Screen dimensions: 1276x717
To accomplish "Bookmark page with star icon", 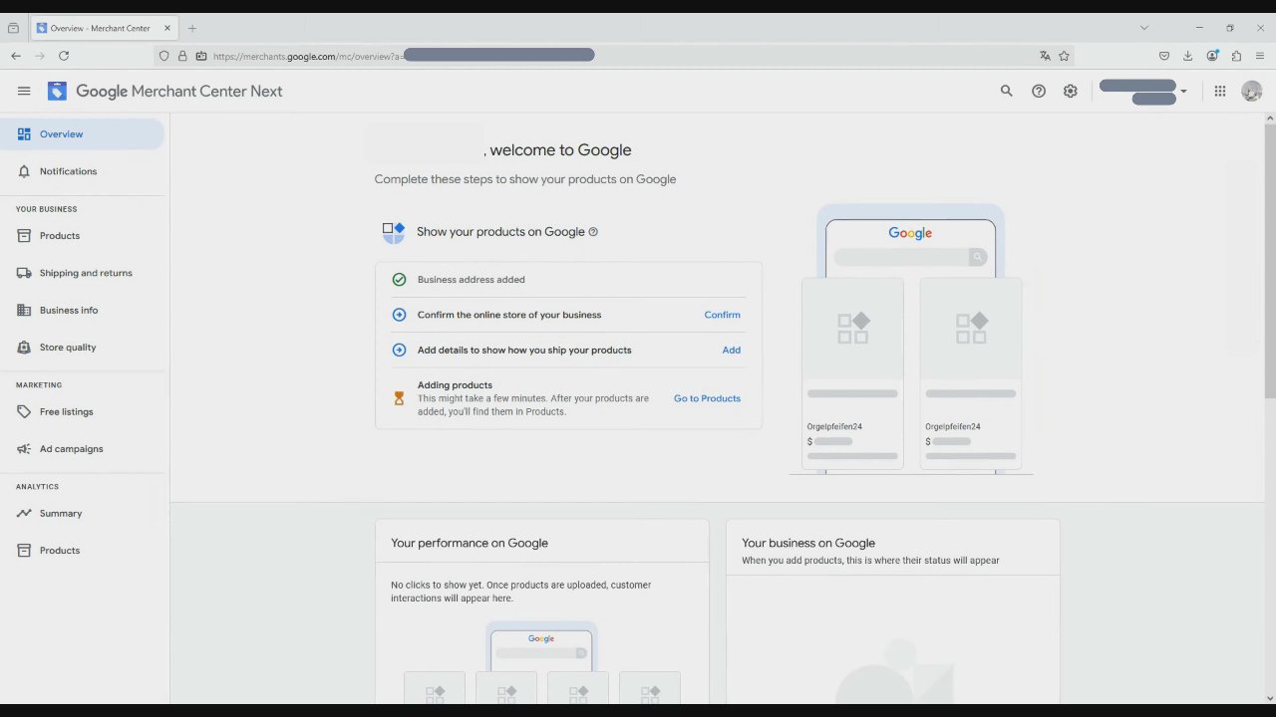I will (x=1064, y=56).
